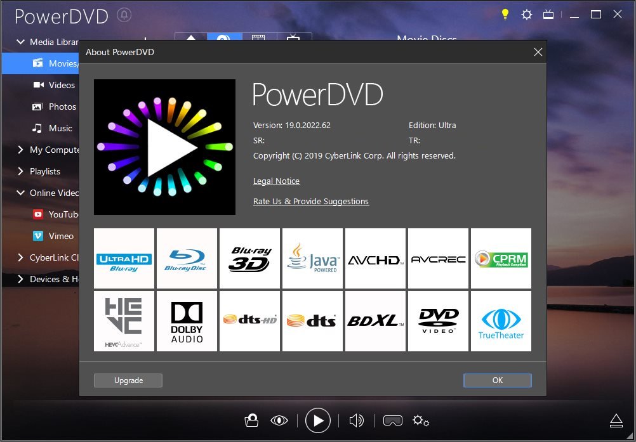The image size is (636, 442).
Task: Open player settings gears icon
Action: tap(421, 420)
